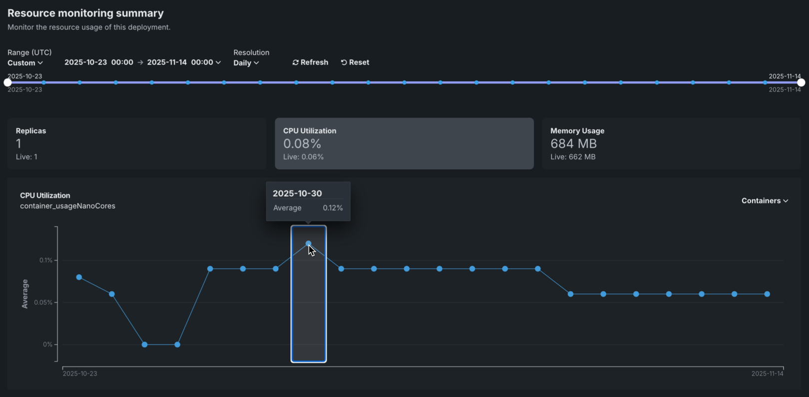Click the first zero-percent data point on chart
Screen dimensions: 809x397
click(144, 345)
